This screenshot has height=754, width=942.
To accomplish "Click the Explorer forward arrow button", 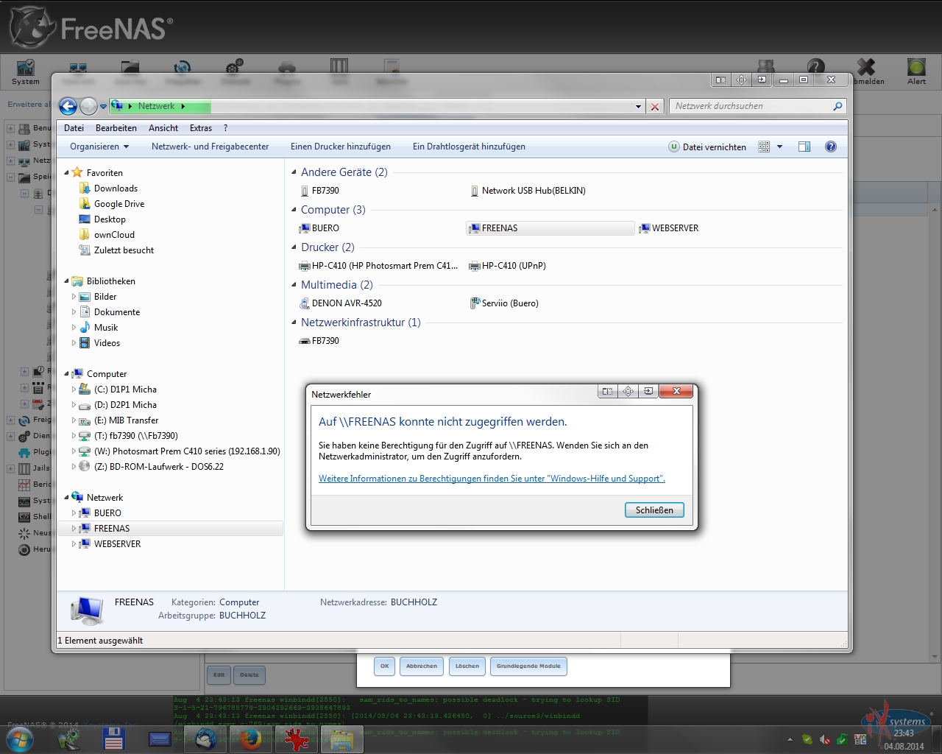I will tap(88, 106).
